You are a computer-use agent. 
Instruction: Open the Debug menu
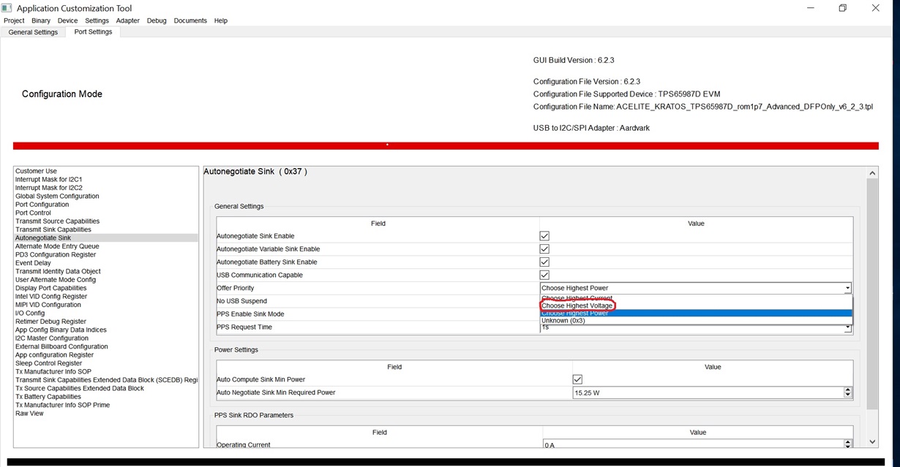tap(156, 20)
